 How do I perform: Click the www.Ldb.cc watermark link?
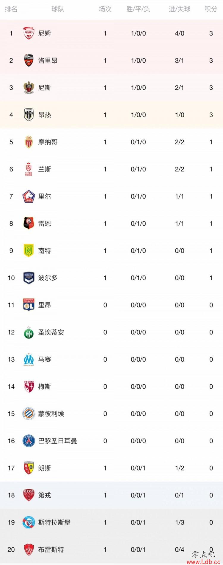[203, 561]
